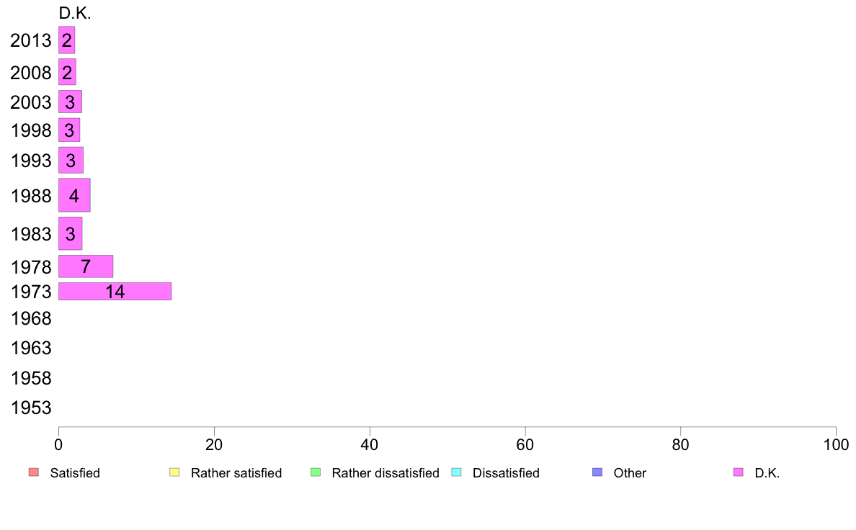Screen dimensions: 856x530
Task: Click the 100 tick label on x-axis
Action: (836, 445)
